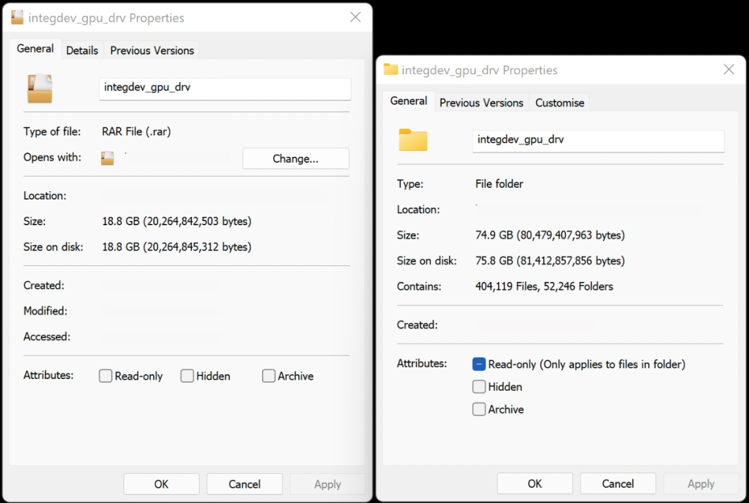Viewport: 749px width, 503px height.
Task: Tick the Hidden checkbox for RAR file
Action: [187, 376]
